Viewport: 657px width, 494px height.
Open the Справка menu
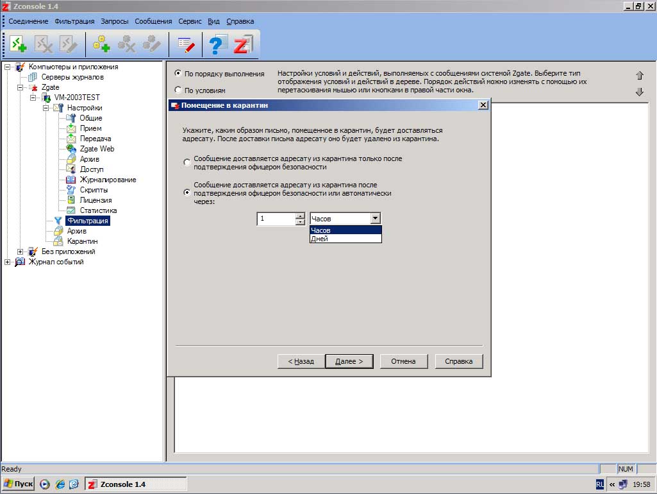240,21
